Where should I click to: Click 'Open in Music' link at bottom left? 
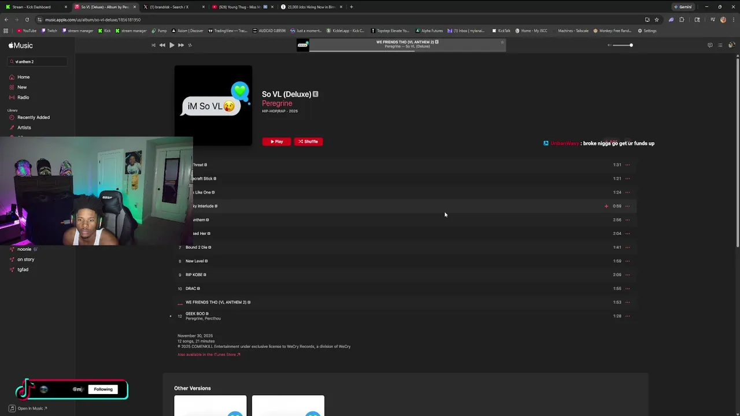[x=28, y=408]
